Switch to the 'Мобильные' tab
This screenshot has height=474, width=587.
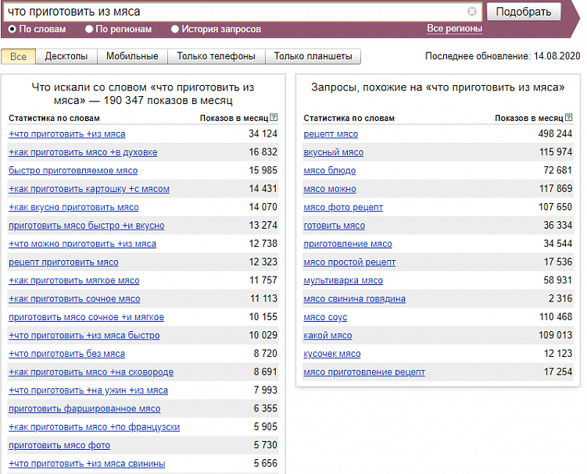pyautogui.click(x=132, y=56)
